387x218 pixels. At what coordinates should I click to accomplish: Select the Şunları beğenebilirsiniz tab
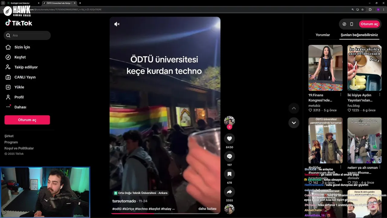click(x=359, y=35)
